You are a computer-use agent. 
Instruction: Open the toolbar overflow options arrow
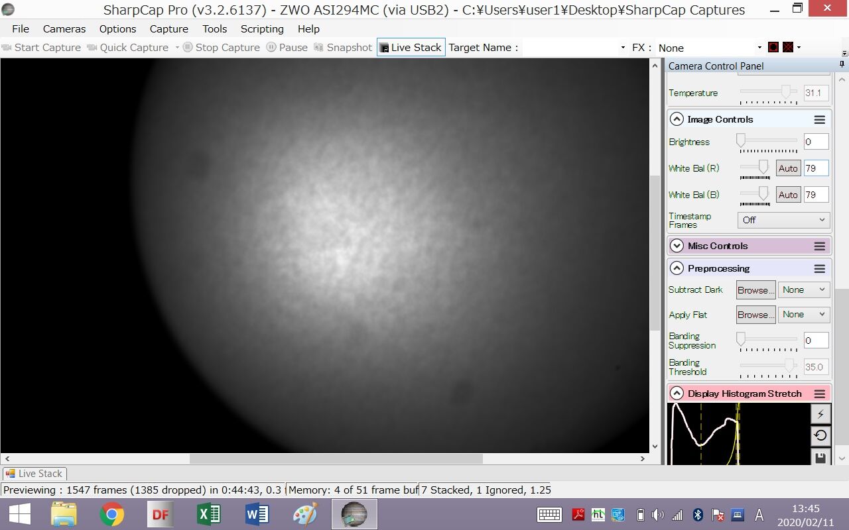coord(844,54)
